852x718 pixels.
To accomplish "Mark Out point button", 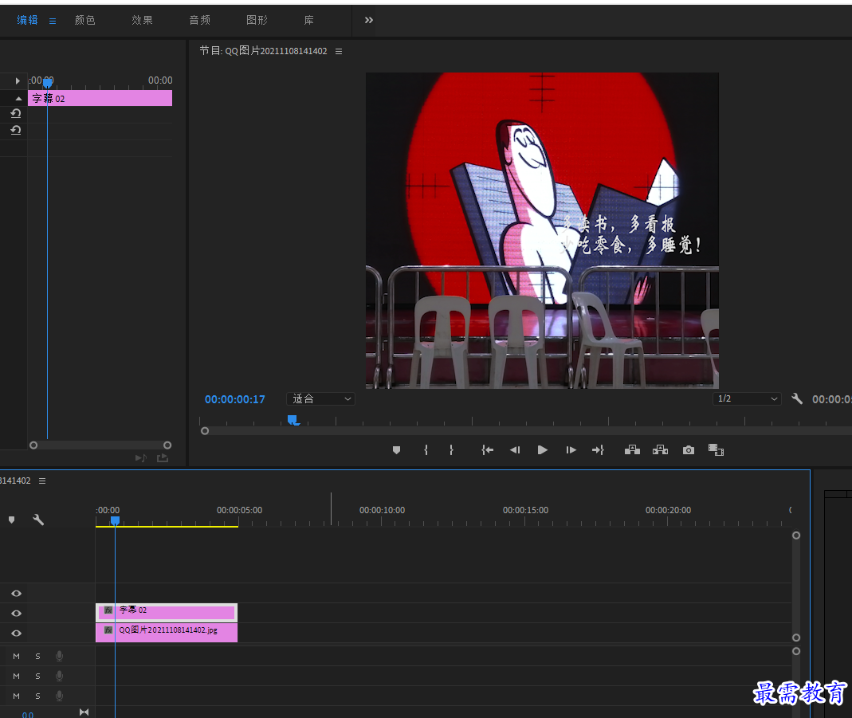I will click(451, 450).
